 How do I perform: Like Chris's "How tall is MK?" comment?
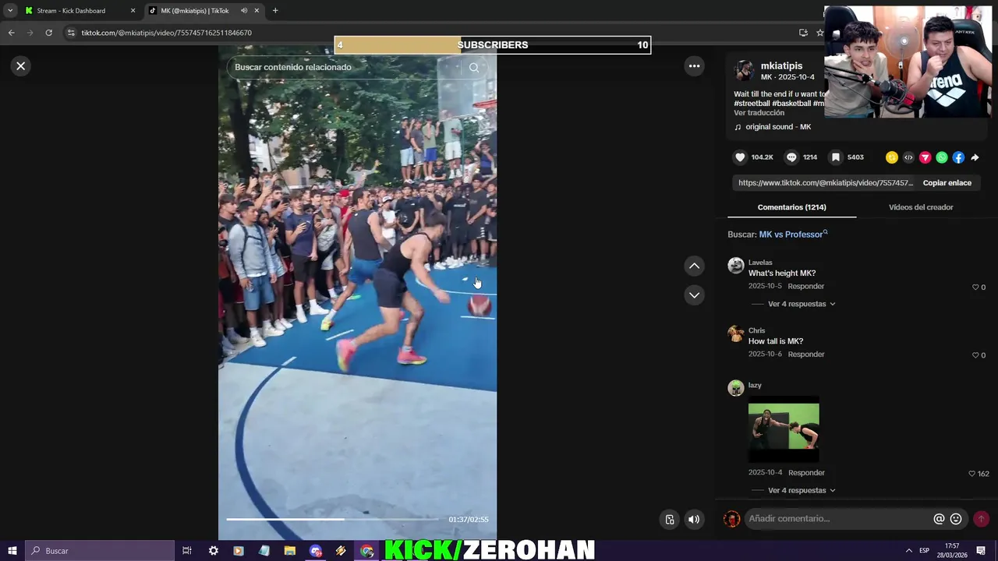click(975, 355)
